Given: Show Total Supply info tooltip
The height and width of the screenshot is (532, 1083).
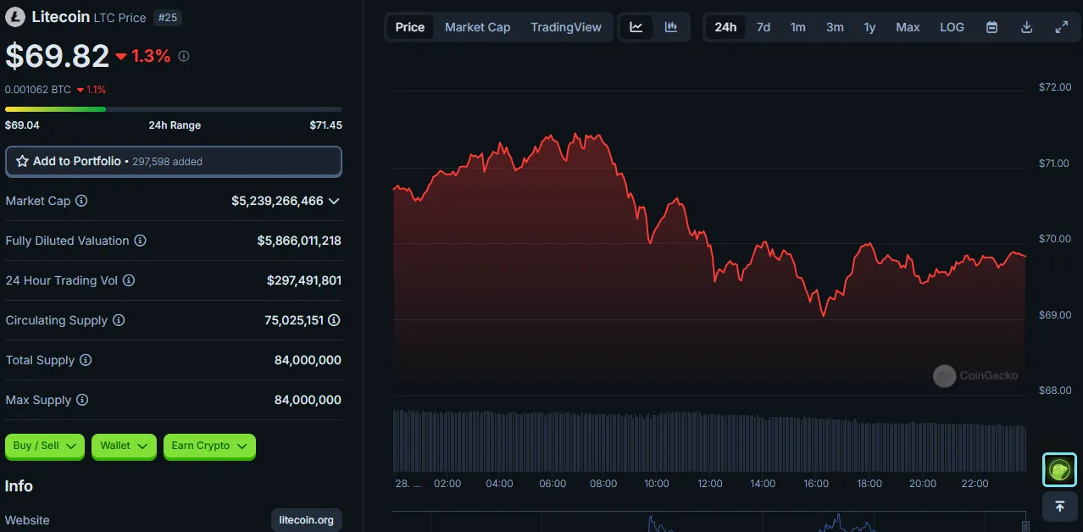Looking at the screenshot, I should 86,360.
